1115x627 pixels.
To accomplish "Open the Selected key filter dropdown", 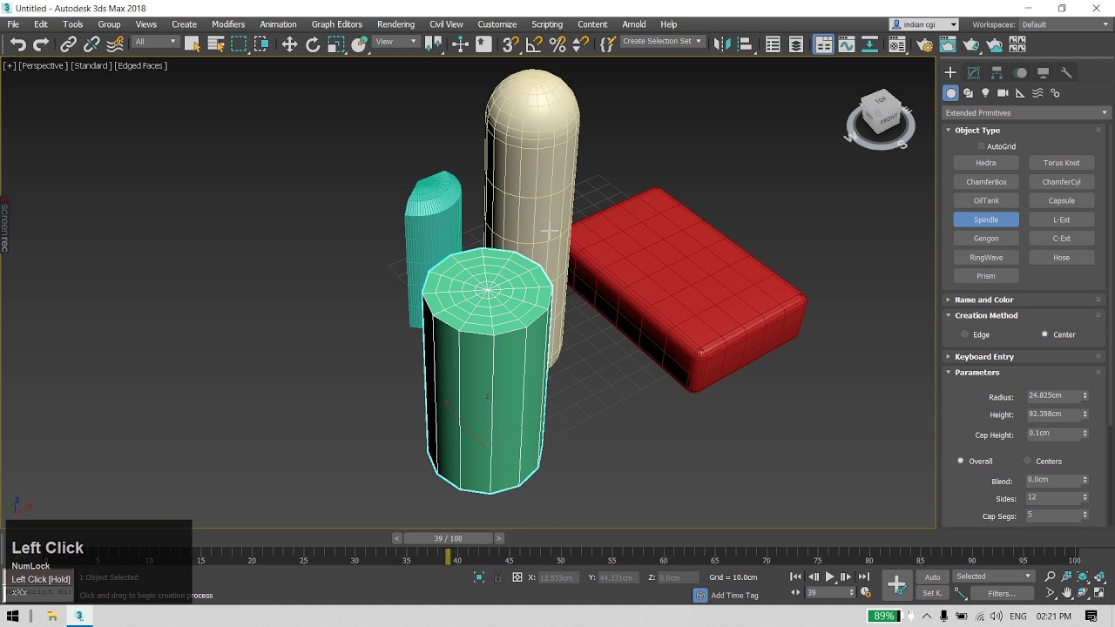I will [993, 576].
